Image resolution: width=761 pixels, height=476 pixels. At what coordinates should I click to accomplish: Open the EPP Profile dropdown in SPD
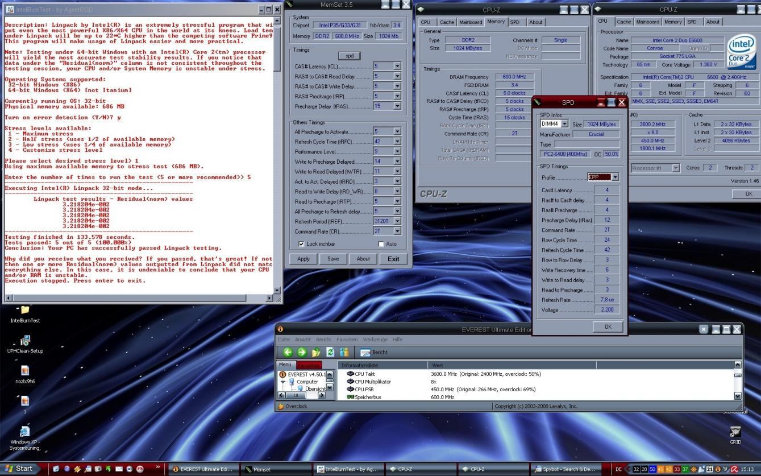click(x=615, y=177)
